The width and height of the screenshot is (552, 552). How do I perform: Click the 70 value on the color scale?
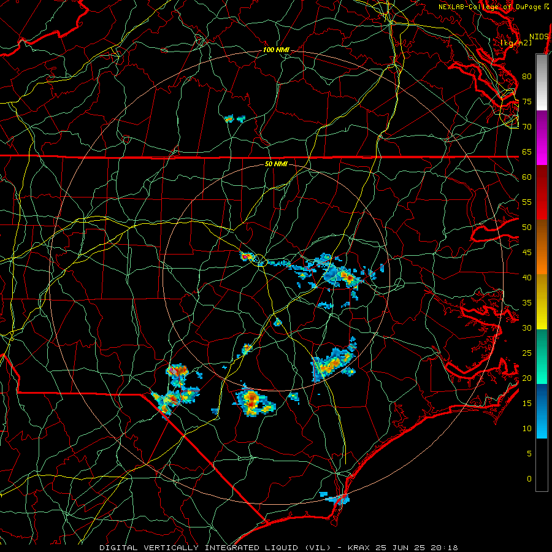527,127
